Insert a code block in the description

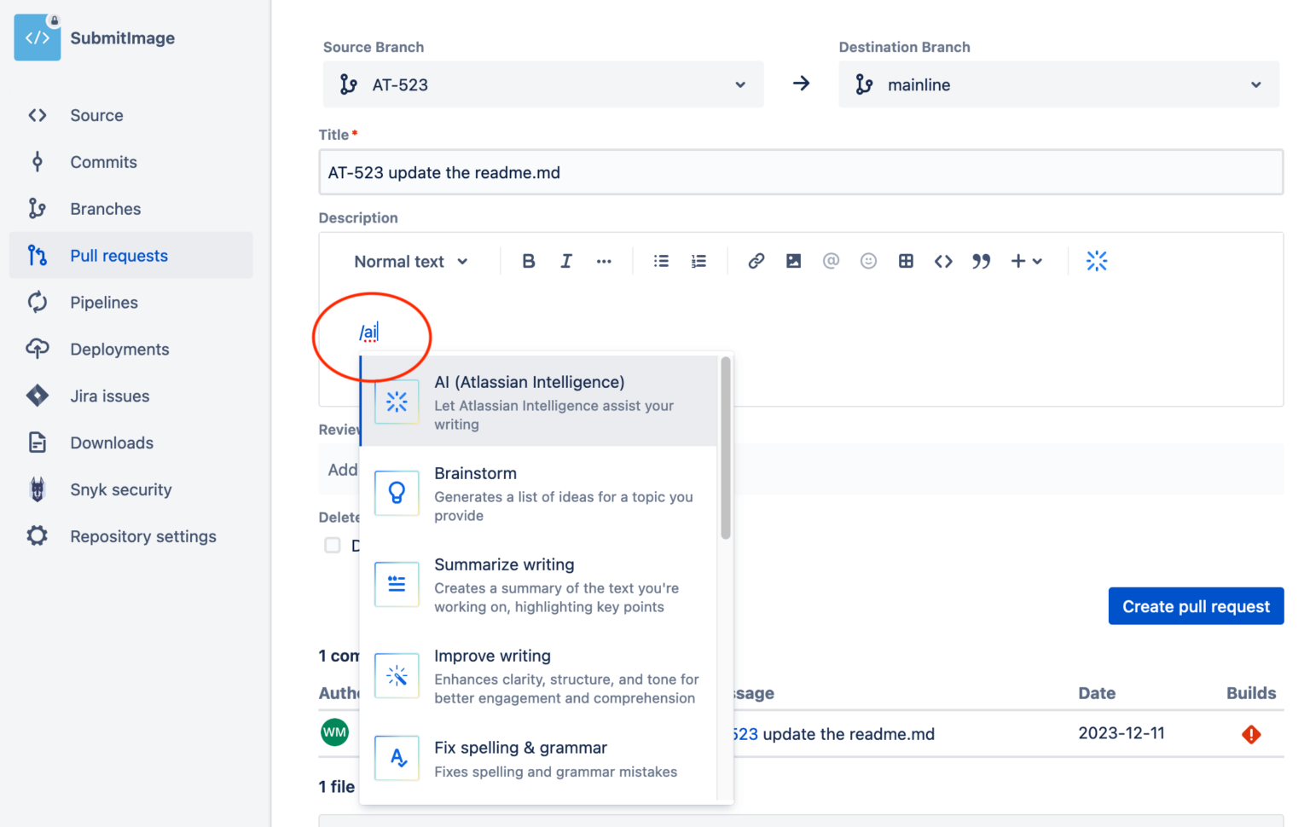click(x=943, y=261)
